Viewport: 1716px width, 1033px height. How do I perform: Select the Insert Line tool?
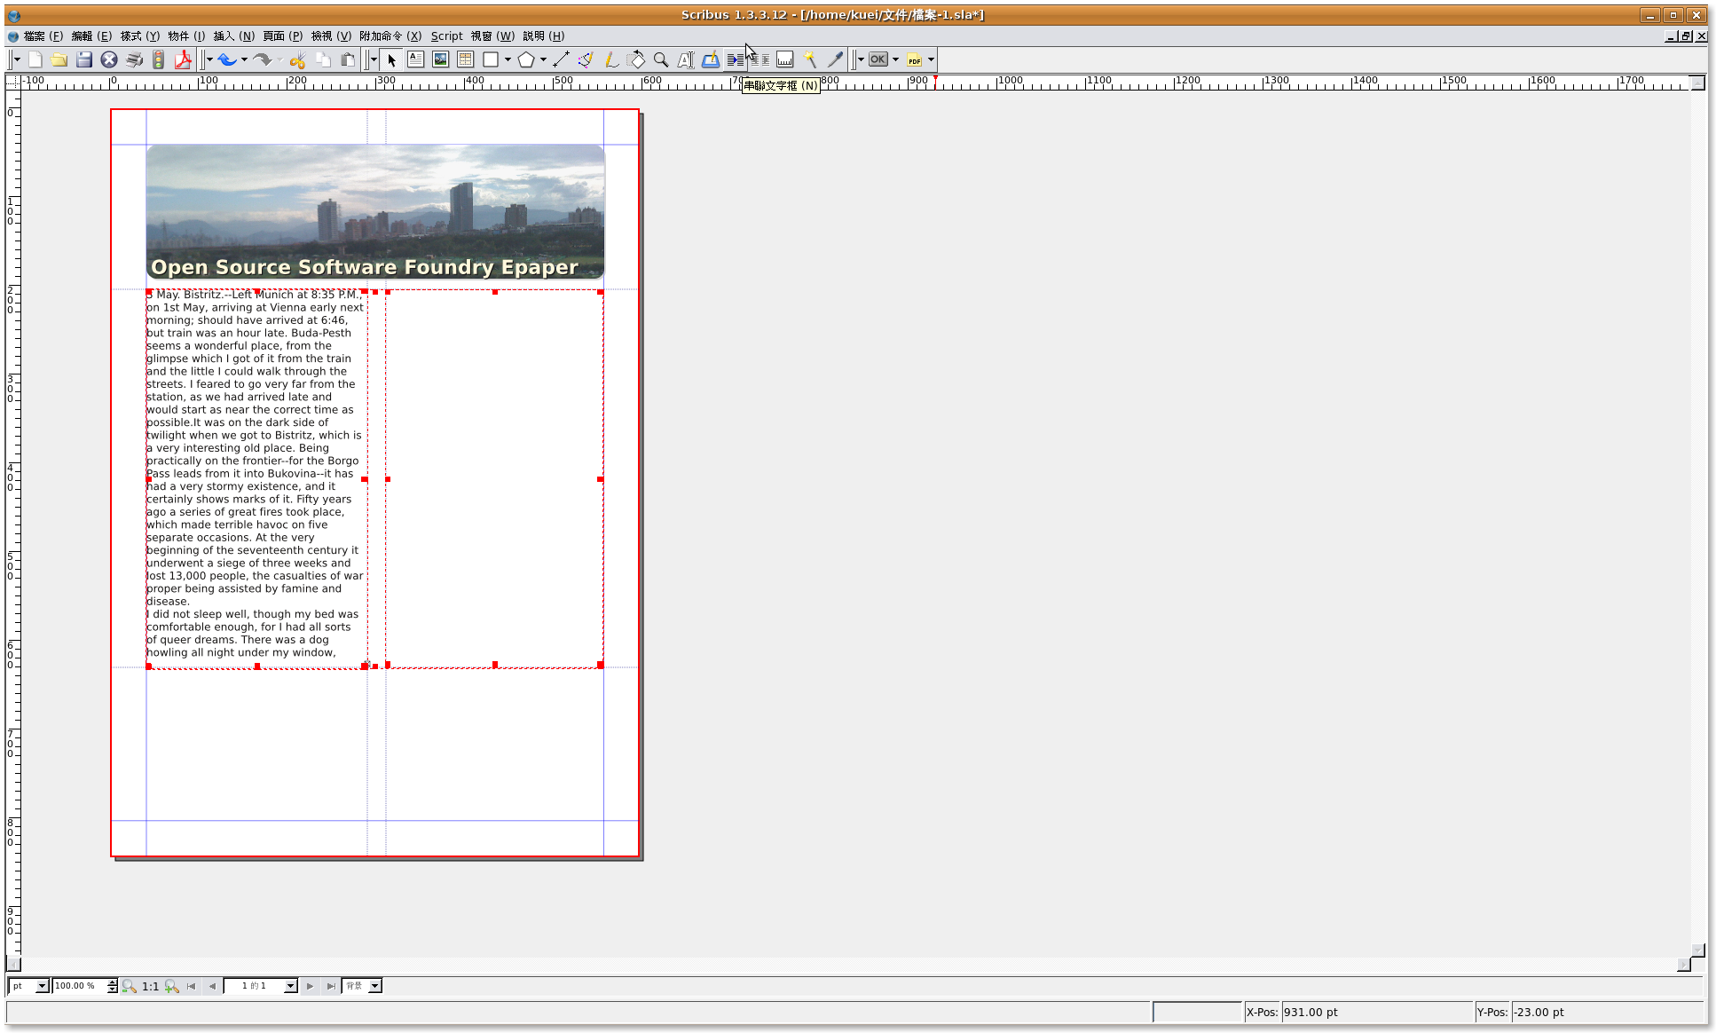[561, 59]
